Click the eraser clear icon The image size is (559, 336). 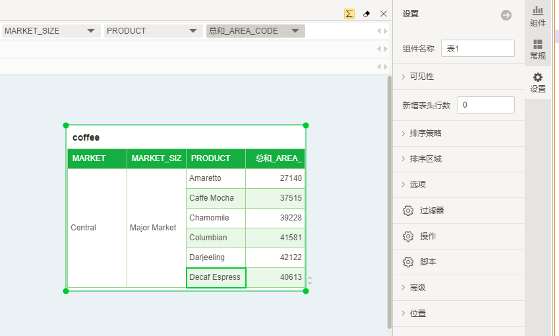tap(367, 14)
